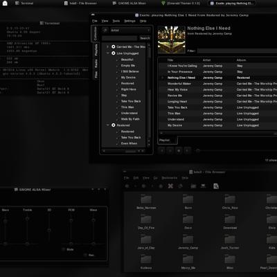277x277 pixels.
Task: Click the File Browser search document icon
Action: 216,186
